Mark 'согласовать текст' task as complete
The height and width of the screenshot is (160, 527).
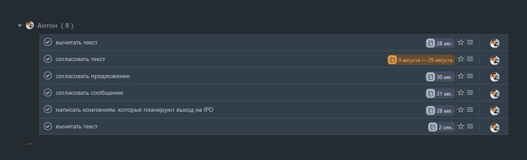(48, 59)
